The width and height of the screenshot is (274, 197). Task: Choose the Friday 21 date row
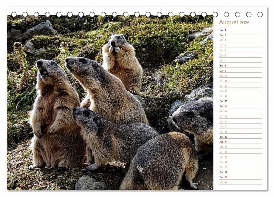point(240,132)
